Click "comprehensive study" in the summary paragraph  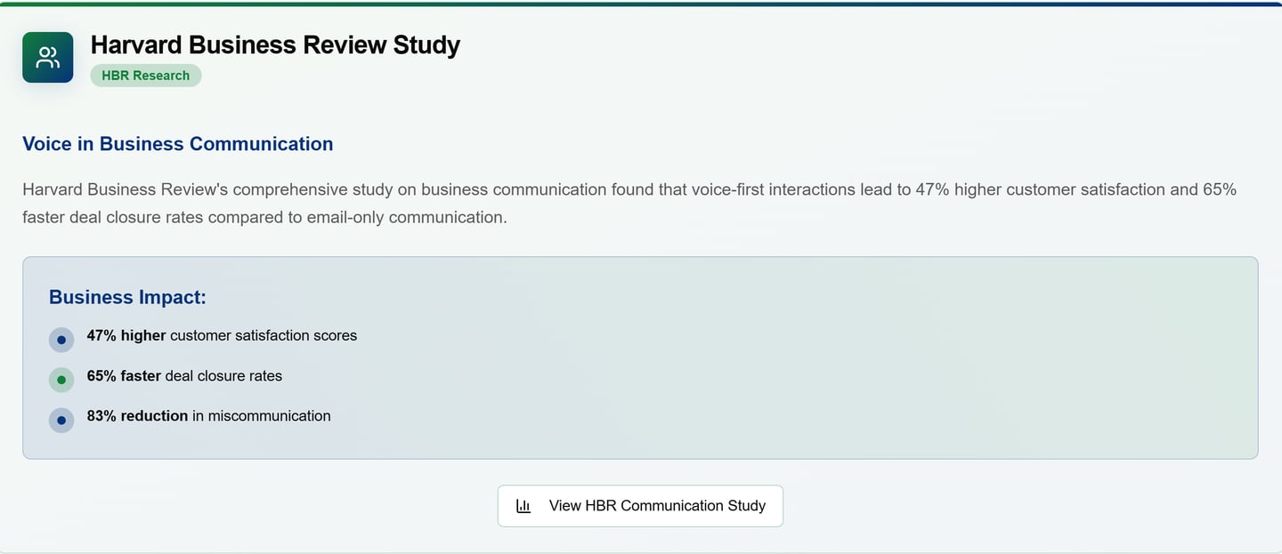click(x=324, y=189)
